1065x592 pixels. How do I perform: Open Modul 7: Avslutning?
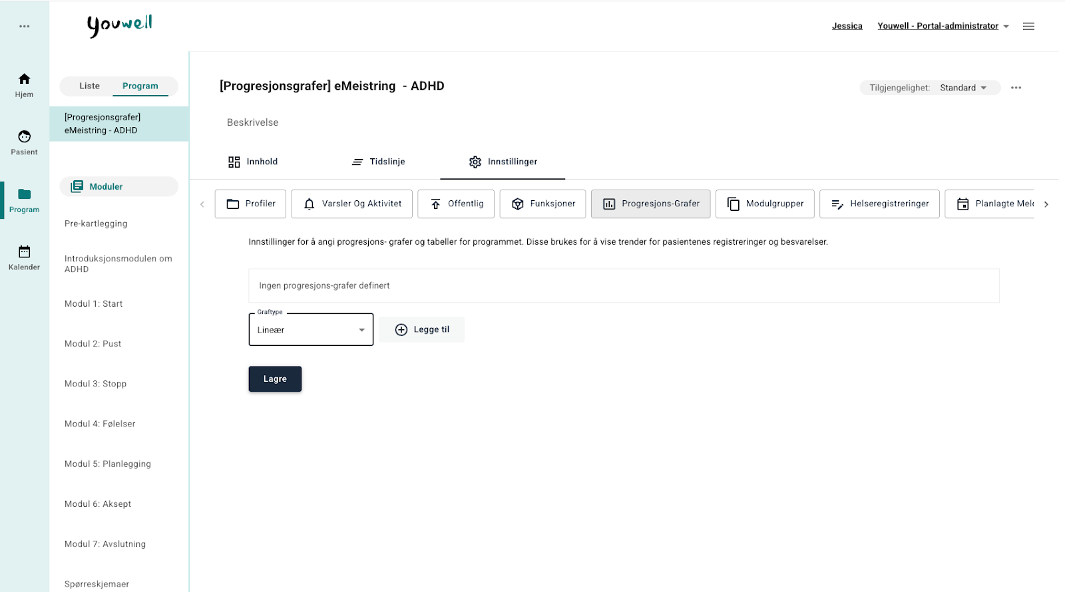(x=105, y=544)
